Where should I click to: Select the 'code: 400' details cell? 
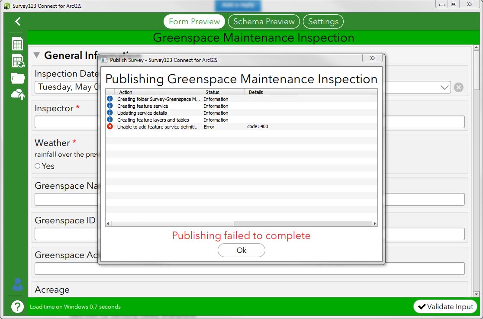point(258,126)
